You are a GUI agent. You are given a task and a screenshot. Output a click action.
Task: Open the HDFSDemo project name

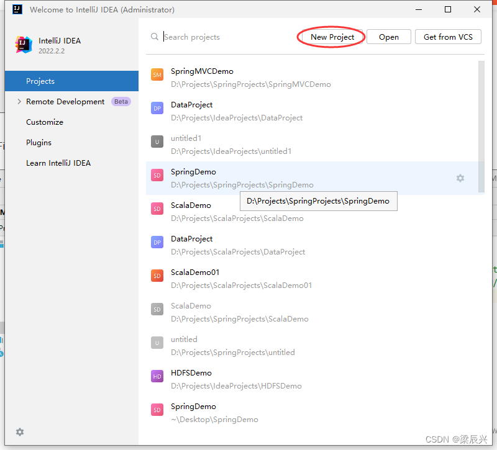pos(191,373)
